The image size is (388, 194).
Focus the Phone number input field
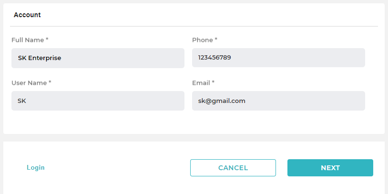278,58
